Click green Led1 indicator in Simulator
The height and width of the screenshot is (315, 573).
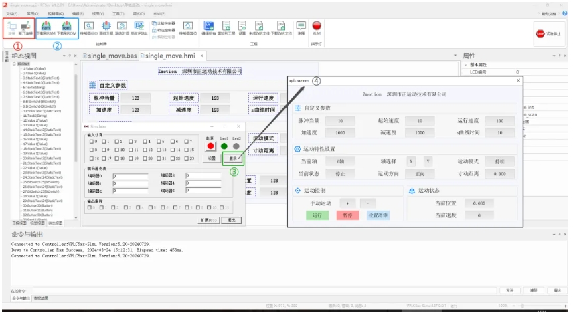point(224,146)
